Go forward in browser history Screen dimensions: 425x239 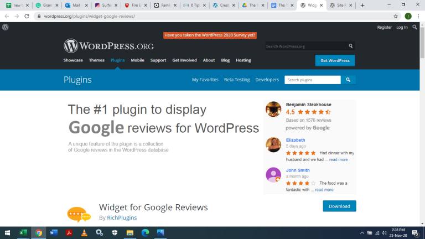coord(17,16)
